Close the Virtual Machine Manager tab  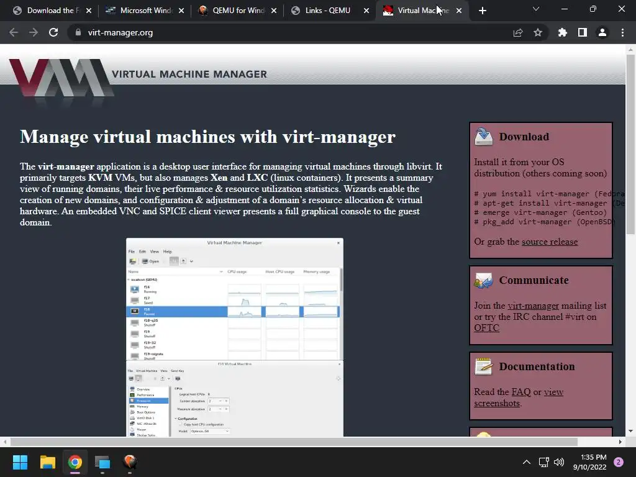point(459,11)
